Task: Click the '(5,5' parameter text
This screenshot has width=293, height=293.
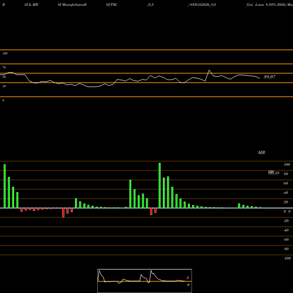Action: tap(151, 5)
